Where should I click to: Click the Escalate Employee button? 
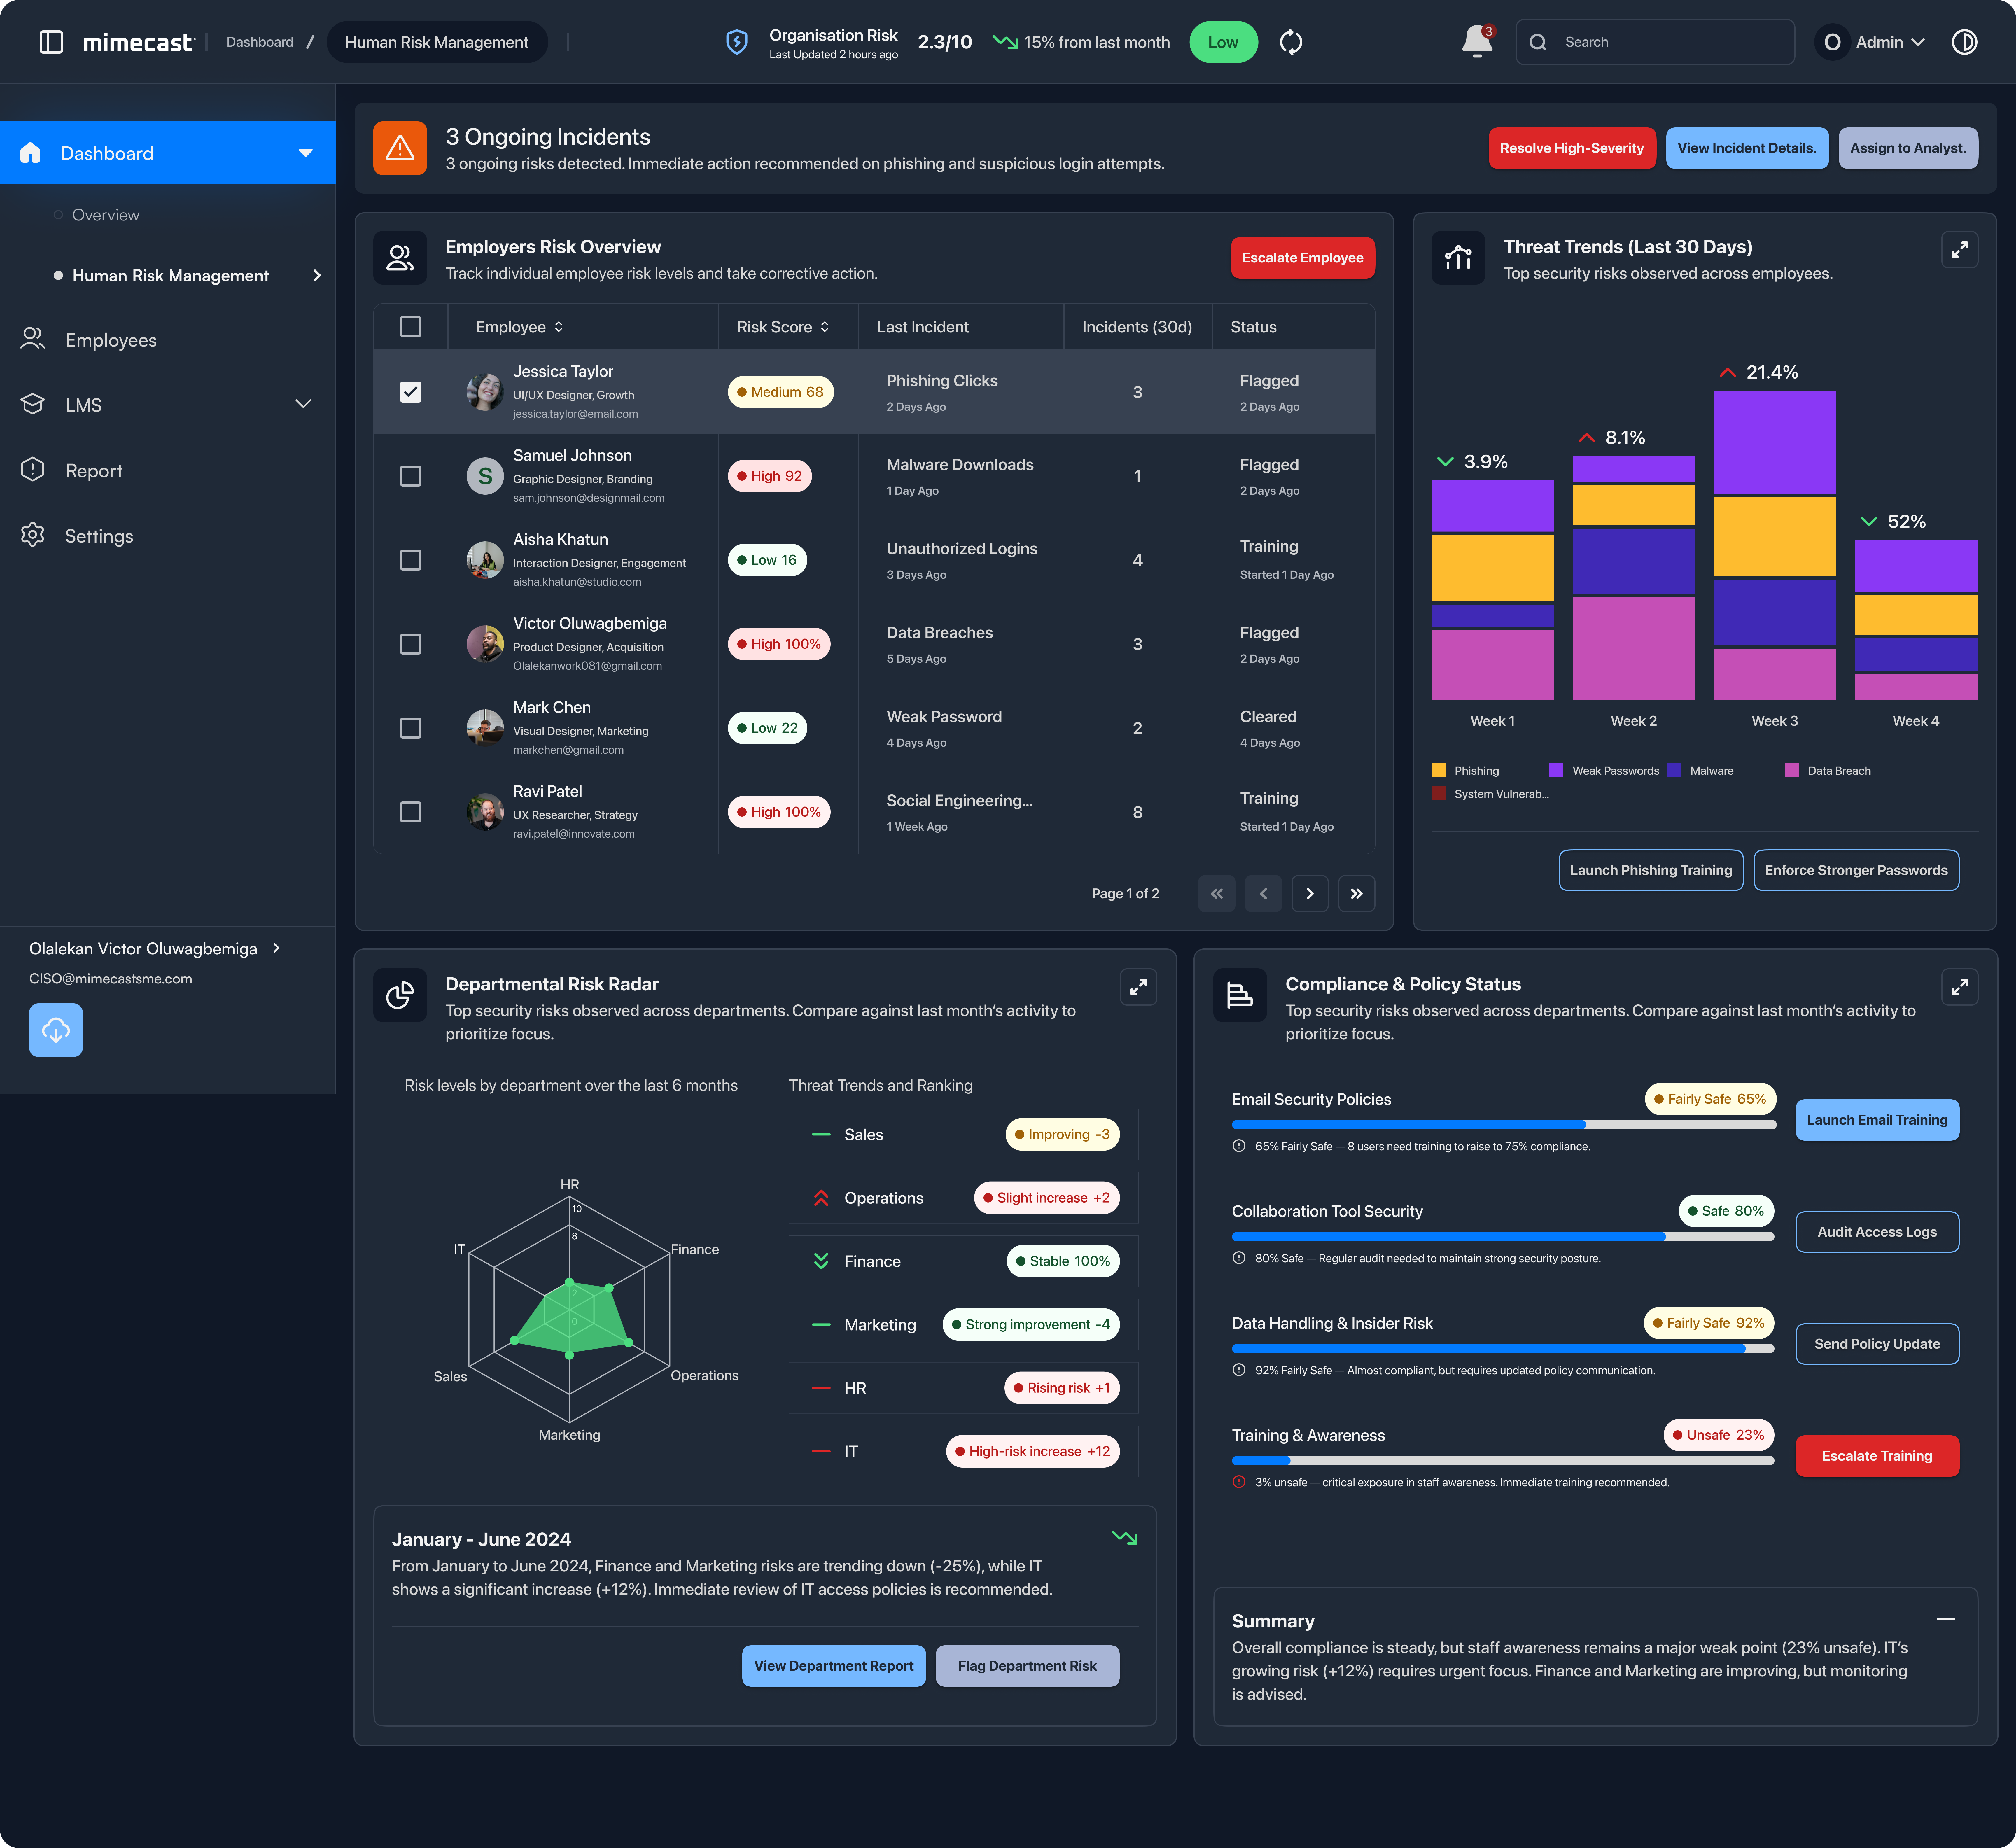point(1302,258)
